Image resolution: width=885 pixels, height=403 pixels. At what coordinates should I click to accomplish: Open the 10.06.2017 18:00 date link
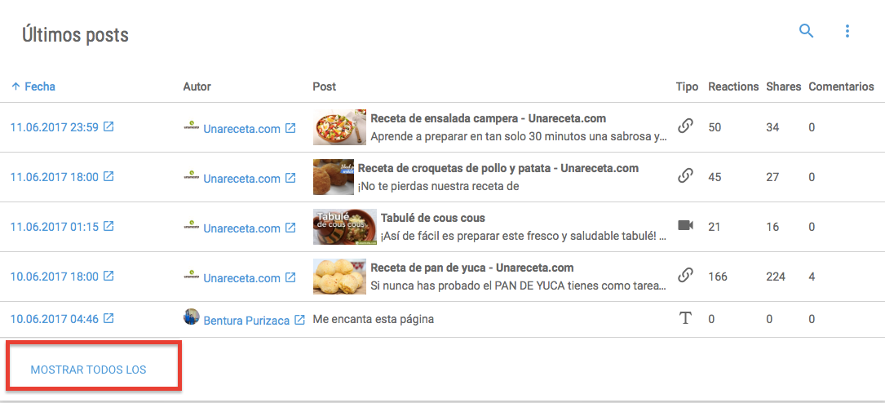coord(54,277)
